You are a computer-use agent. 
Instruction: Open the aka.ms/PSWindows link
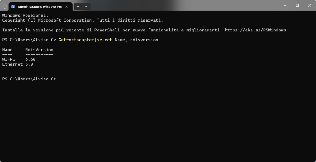pyautogui.click(x=255, y=30)
